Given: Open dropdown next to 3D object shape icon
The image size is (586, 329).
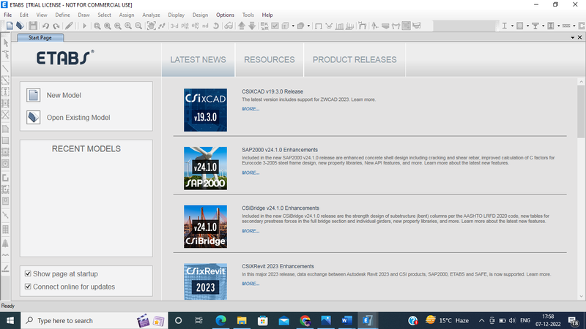Looking at the screenshot, I should pos(308,26).
